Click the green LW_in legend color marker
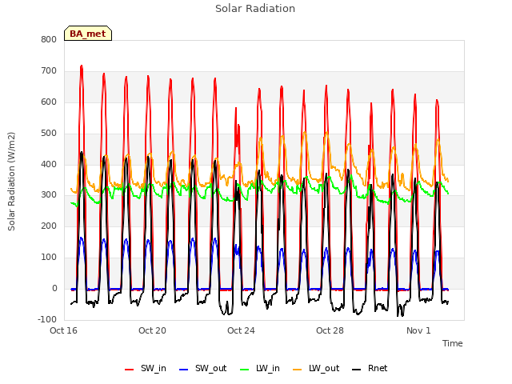Screen dimensions: 512x384 pos(245,370)
